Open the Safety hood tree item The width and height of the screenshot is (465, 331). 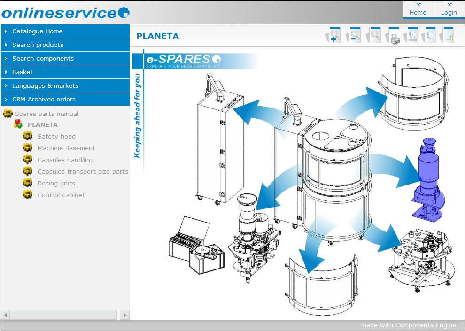tap(56, 136)
